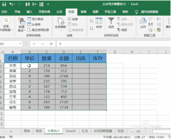Click the formula bar input showing 4

[x=113, y=44]
